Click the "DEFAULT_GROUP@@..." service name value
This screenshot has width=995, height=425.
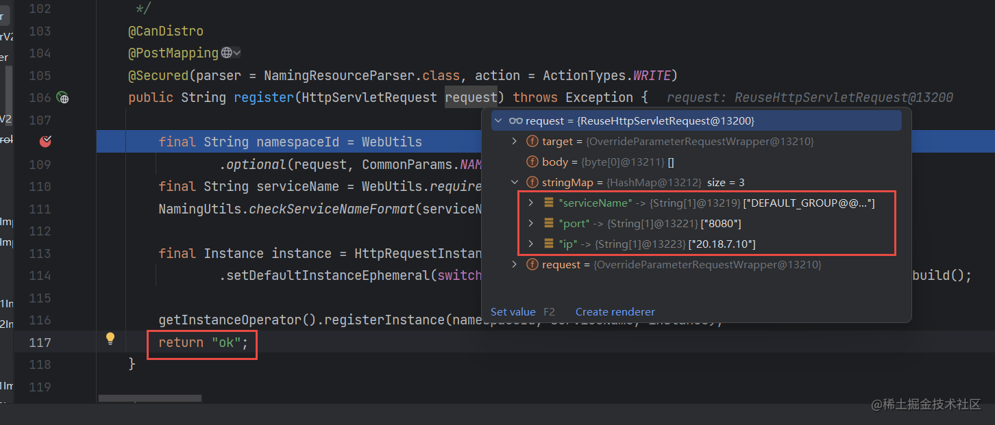(809, 203)
